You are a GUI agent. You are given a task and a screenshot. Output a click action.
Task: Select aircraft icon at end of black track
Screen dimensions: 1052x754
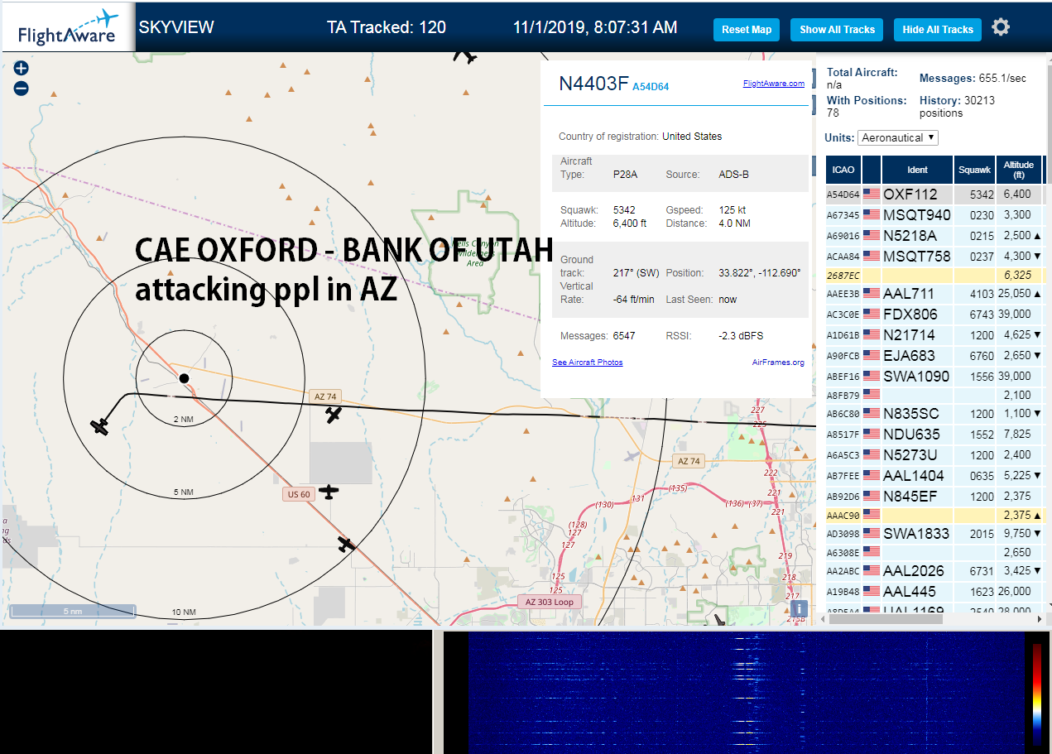[100, 426]
